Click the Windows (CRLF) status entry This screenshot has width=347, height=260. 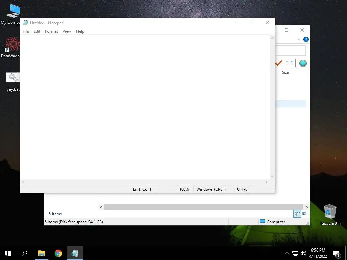[211, 189]
